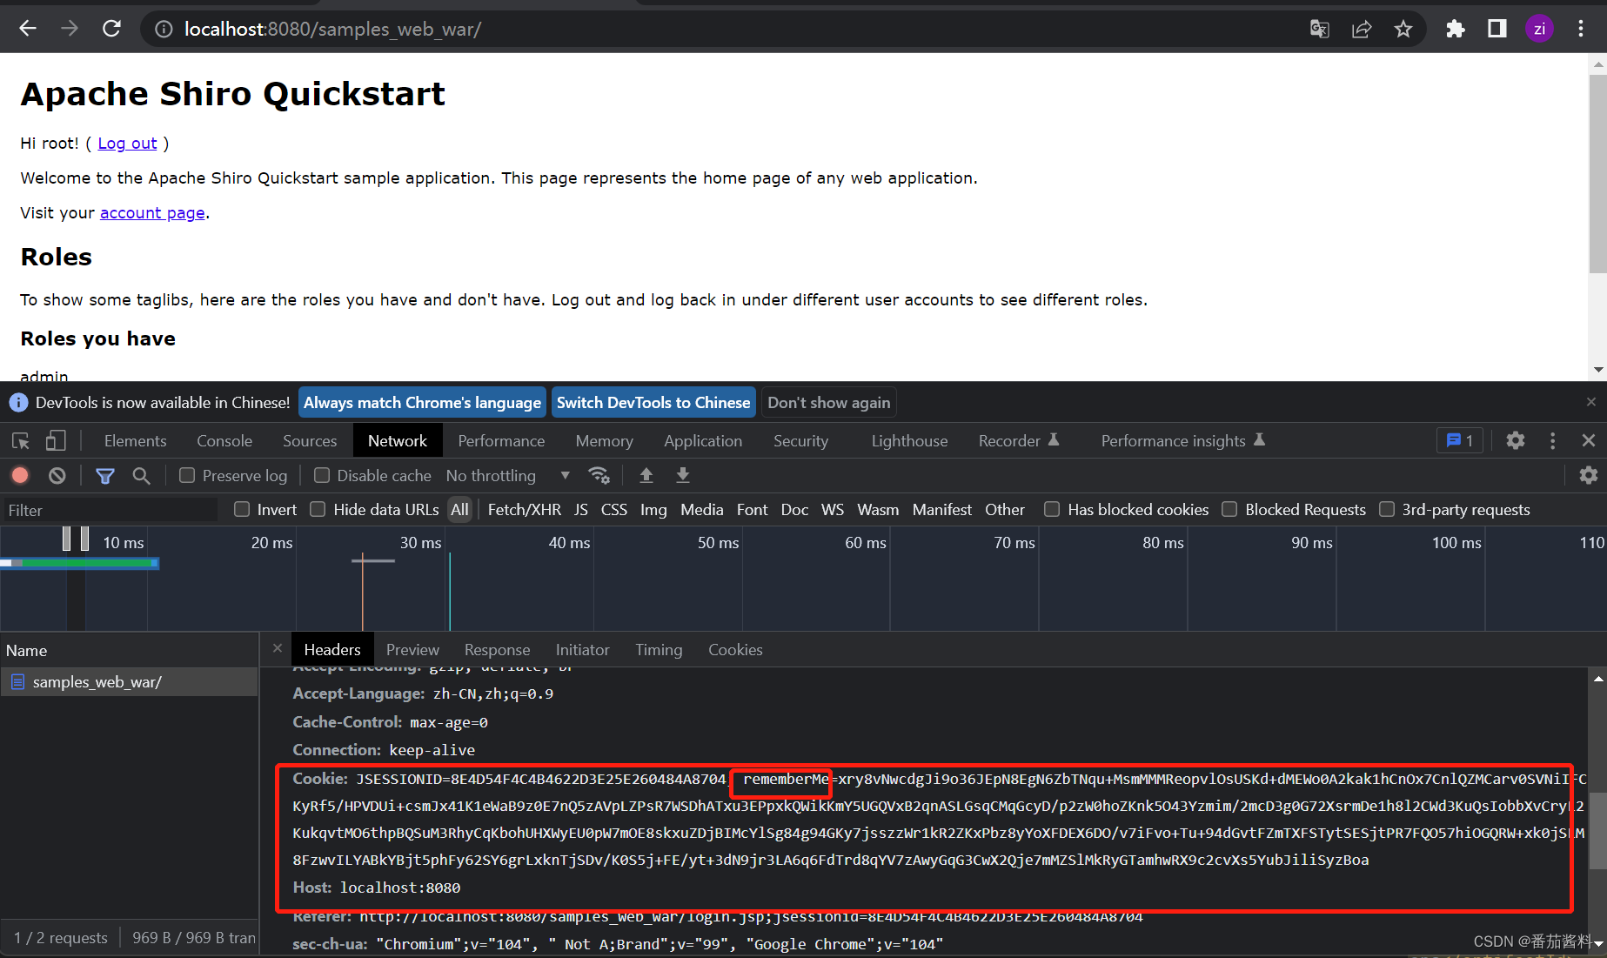Click the page vertical scrollbar
The width and height of the screenshot is (1607, 958).
[1598, 174]
